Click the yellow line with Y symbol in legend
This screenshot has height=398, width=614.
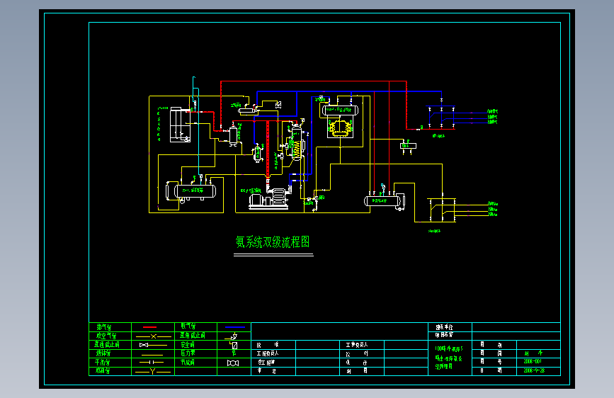coord(153,371)
